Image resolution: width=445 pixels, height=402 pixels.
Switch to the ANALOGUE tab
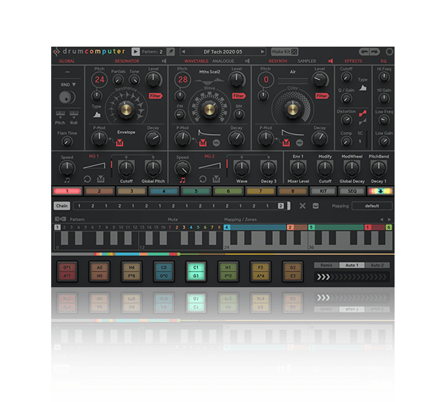tap(223, 61)
